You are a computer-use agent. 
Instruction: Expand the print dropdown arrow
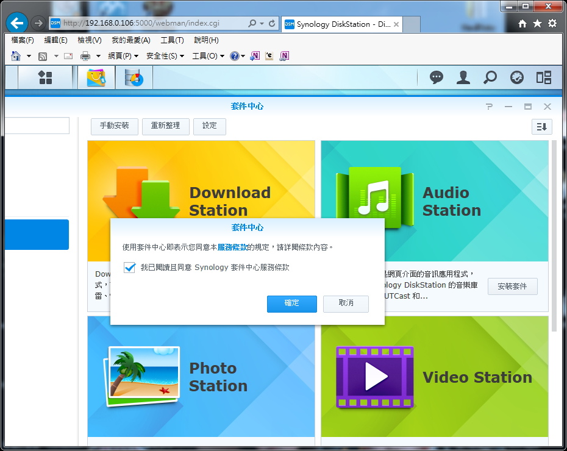pos(98,56)
